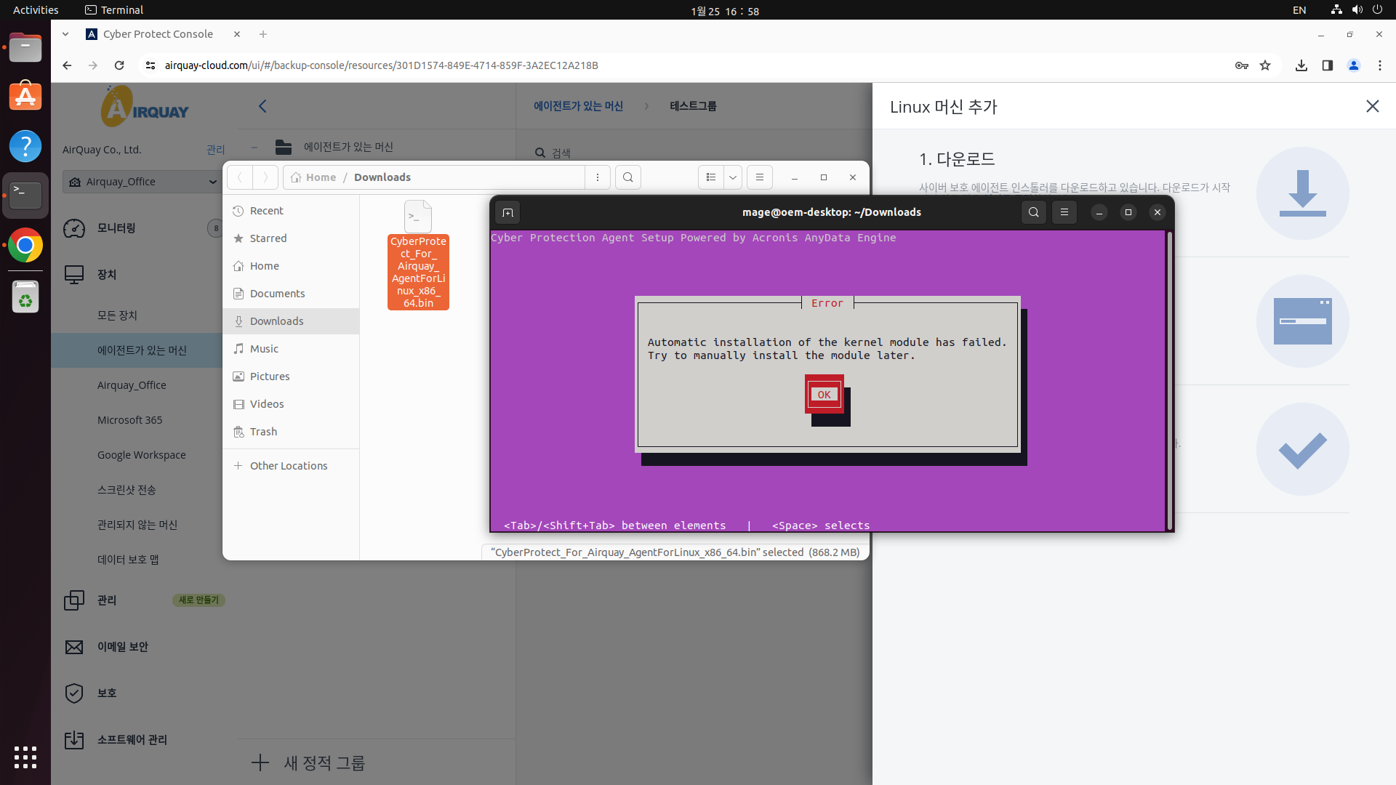Expand Airquay_Office tenant dropdown
The image size is (1396, 785).
(x=212, y=182)
